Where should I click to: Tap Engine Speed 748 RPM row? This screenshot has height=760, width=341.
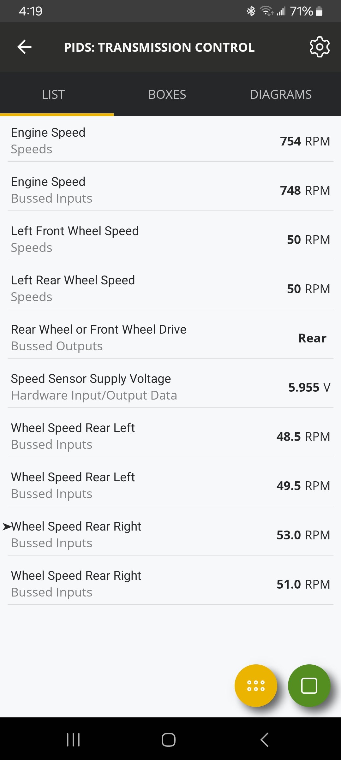tap(170, 190)
